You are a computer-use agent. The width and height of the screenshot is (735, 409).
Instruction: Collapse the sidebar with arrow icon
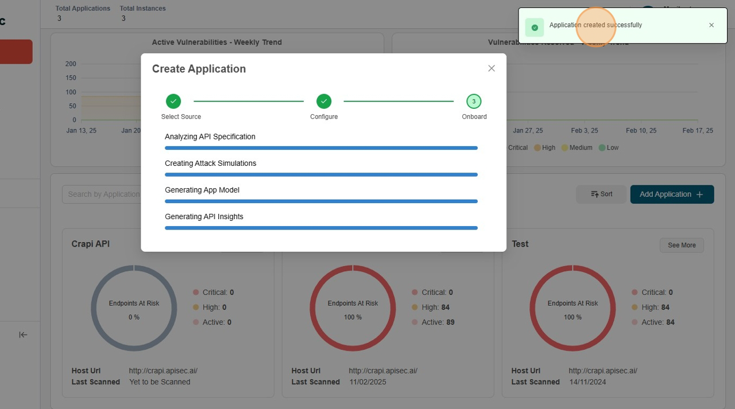[x=23, y=334]
